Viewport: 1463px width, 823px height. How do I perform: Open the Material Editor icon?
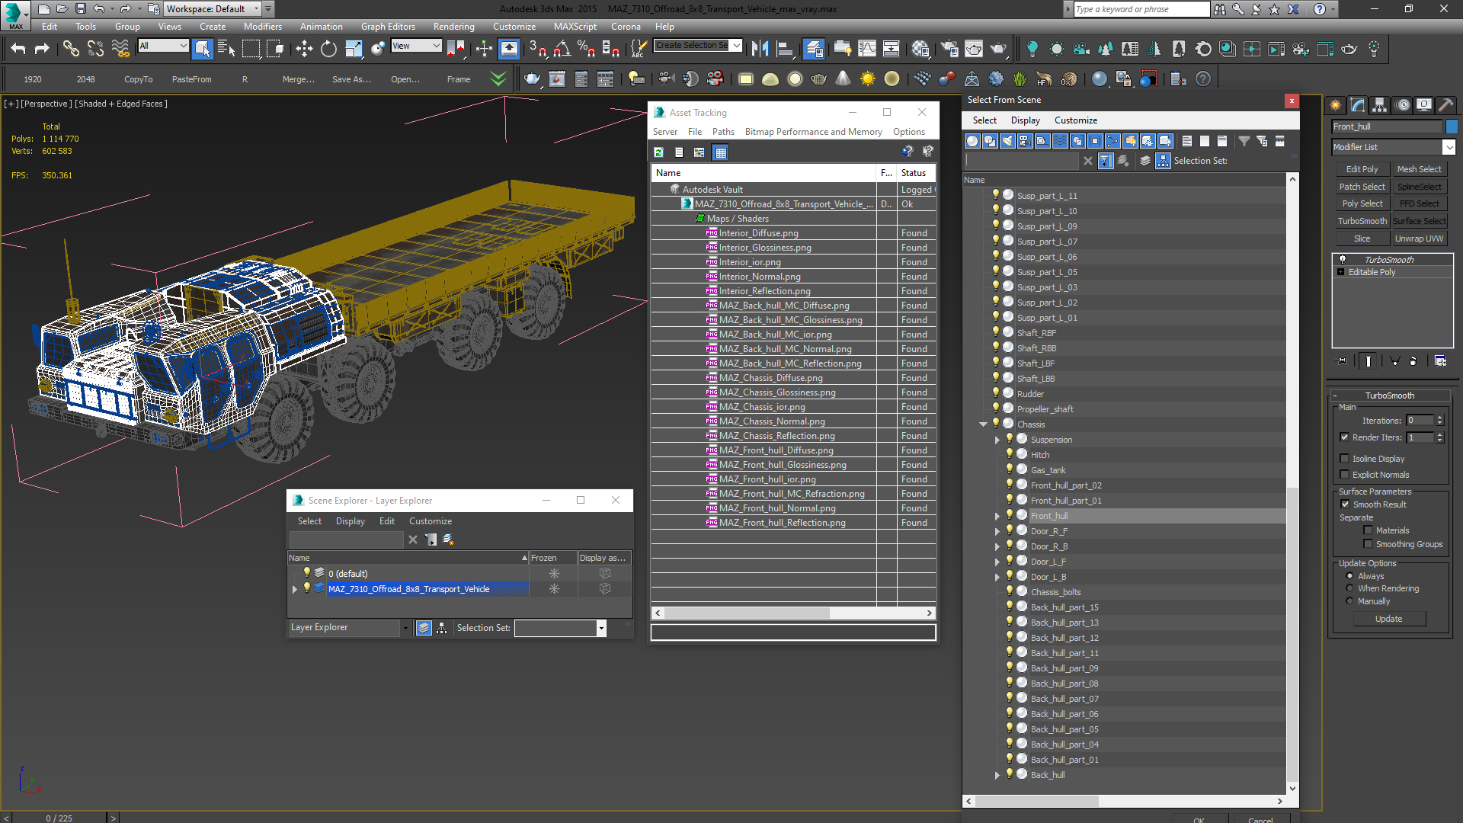920,49
